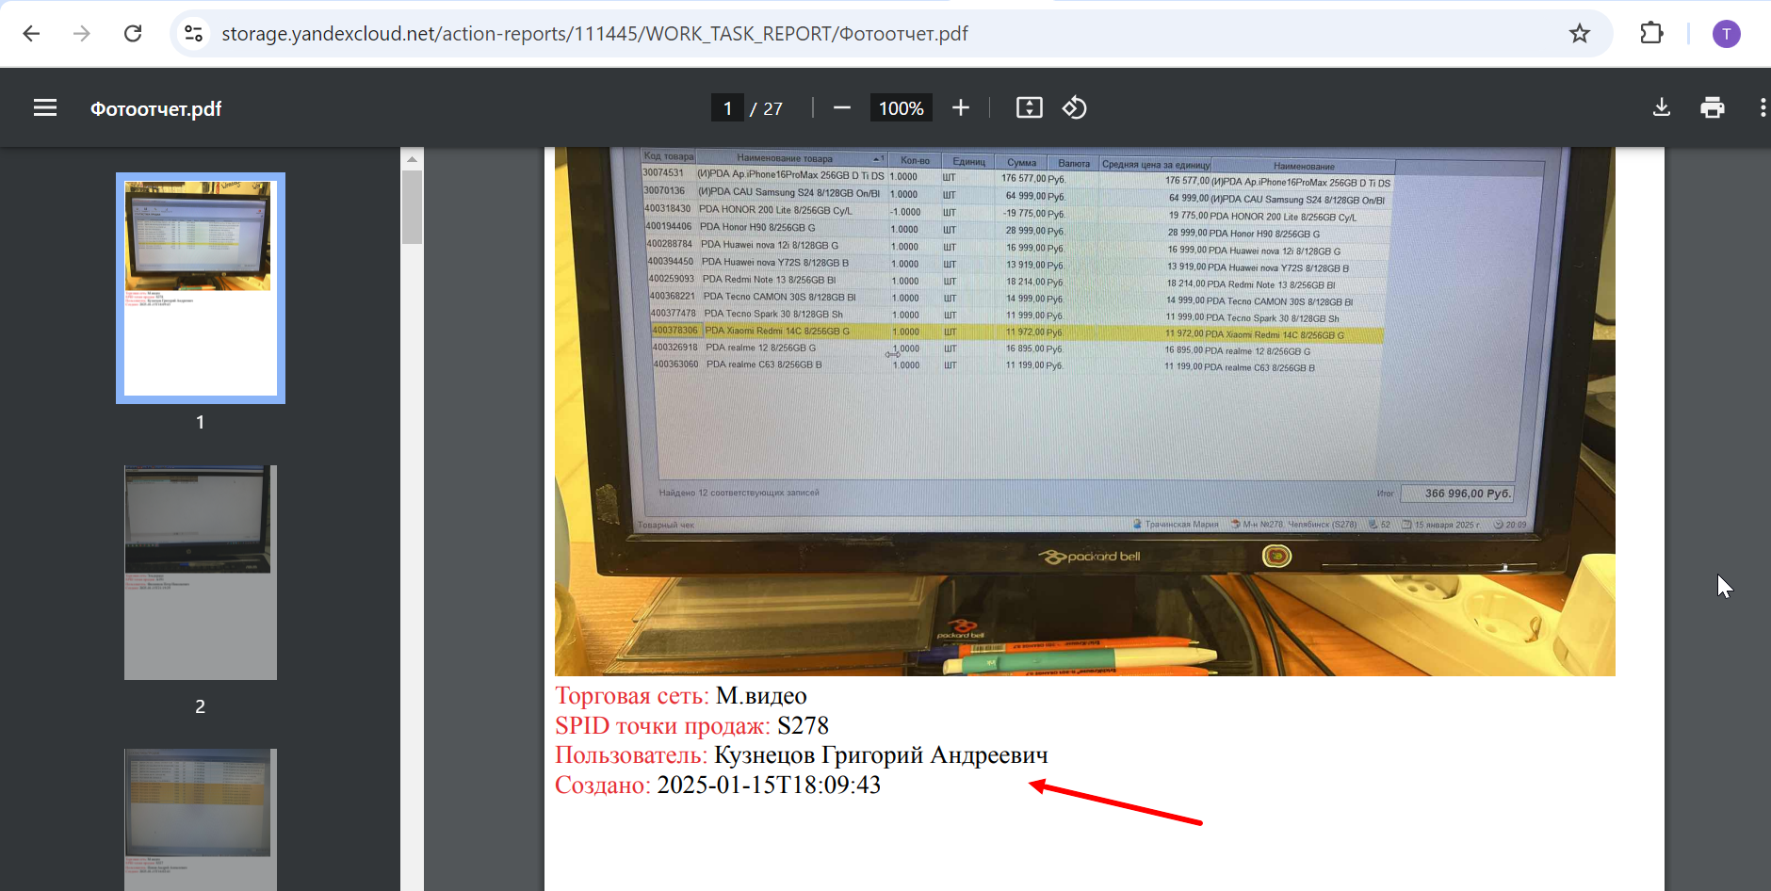The height and width of the screenshot is (891, 1771).
Task: Select the page 2 thumbnail
Action: coord(201,573)
